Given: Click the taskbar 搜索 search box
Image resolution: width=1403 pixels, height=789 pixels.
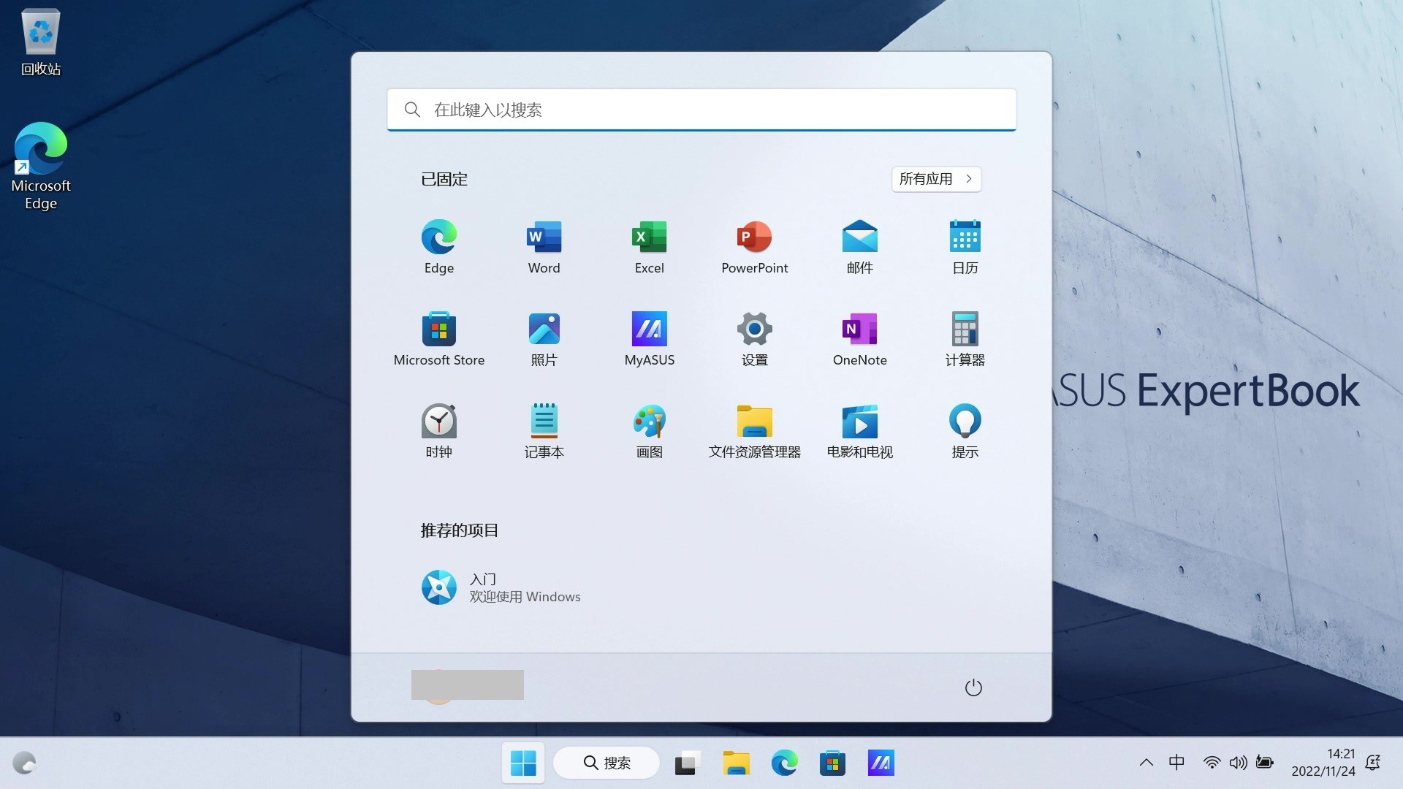Looking at the screenshot, I should [x=607, y=763].
